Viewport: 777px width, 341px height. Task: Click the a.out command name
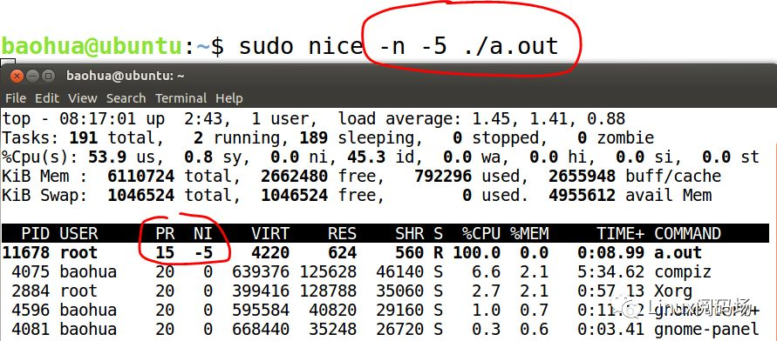pos(678,252)
